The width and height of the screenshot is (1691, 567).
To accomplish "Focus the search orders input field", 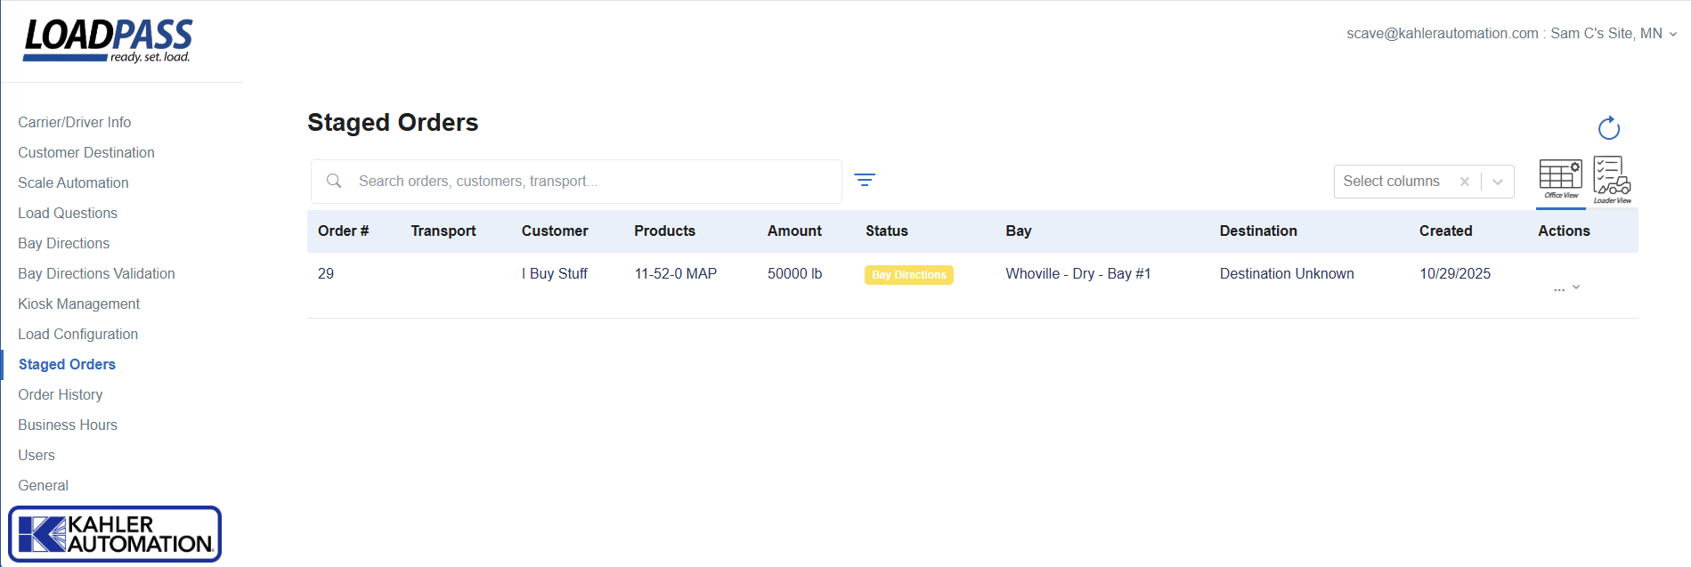I will (x=588, y=182).
